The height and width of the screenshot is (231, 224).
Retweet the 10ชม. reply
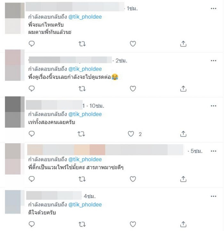tap(81, 134)
